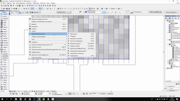Choose Rotate (Повернуть) in submenu
180x101 pixels.
click(x=81, y=36)
